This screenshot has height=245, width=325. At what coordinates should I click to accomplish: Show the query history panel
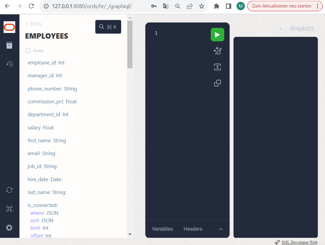point(9,64)
